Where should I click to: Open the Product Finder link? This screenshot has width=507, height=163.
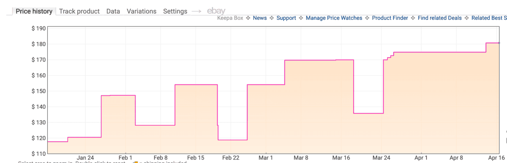pyautogui.click(x=390, y=18)
